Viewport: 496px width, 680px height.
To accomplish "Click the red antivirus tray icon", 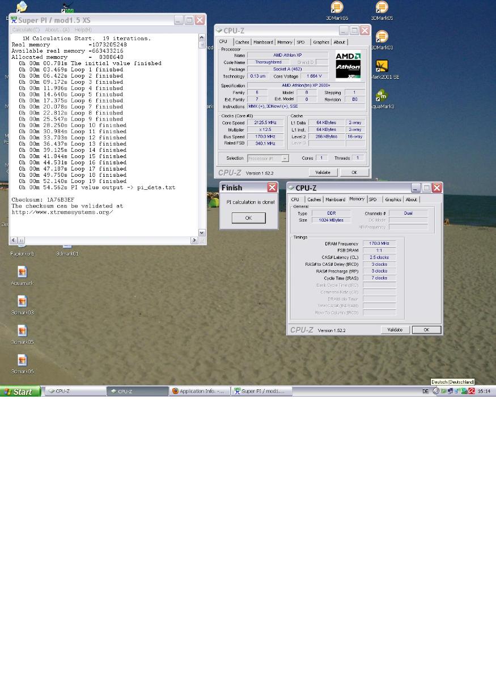I will coord(472,391).
